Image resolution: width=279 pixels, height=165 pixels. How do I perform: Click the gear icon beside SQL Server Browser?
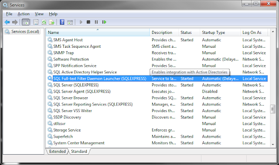[x=50, y=98]
